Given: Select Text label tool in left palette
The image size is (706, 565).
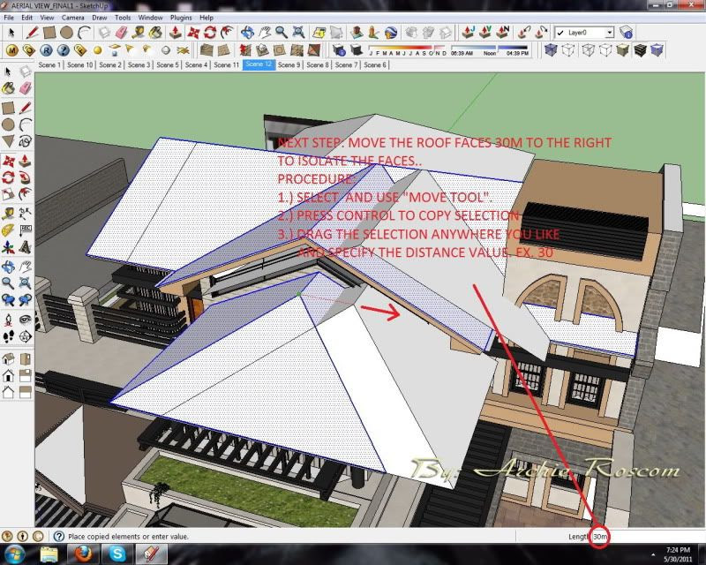Looking at the screenshot, I should tap(26, 230).
